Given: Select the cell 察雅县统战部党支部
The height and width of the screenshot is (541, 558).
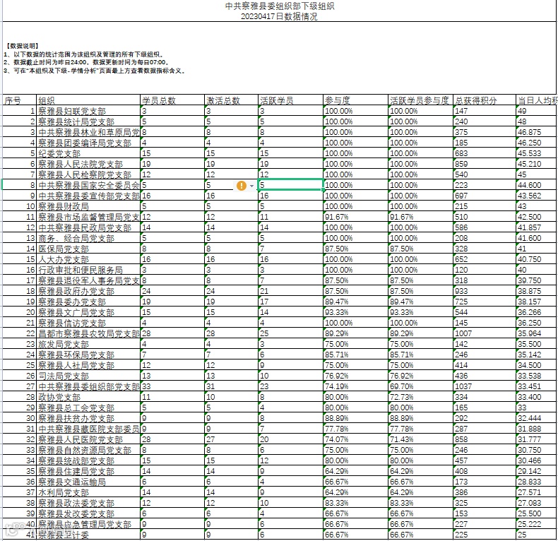Looking at the screenshot, I should 88,460.
